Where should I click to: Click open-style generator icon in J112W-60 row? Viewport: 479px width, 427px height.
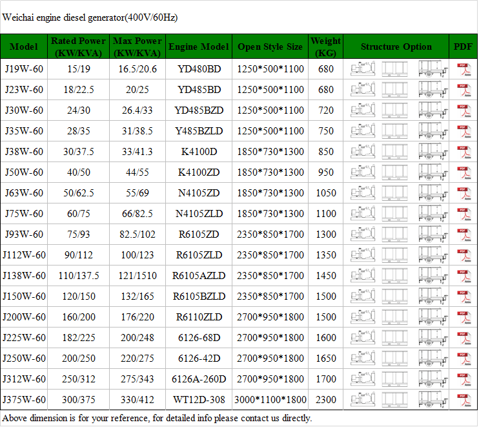pyautogui.click(x=363, y=255)
